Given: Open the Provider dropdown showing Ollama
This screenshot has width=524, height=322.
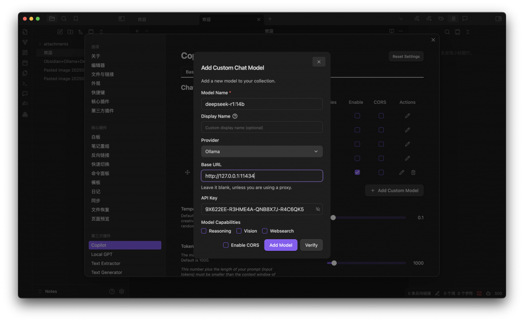Looking at the screenshot, I should pos(261,151).
